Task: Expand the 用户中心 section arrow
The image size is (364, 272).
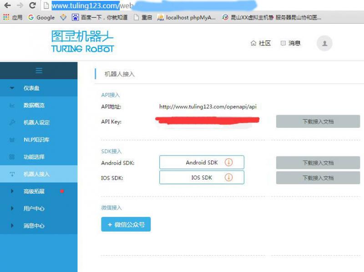Action: tap(12, 208)
